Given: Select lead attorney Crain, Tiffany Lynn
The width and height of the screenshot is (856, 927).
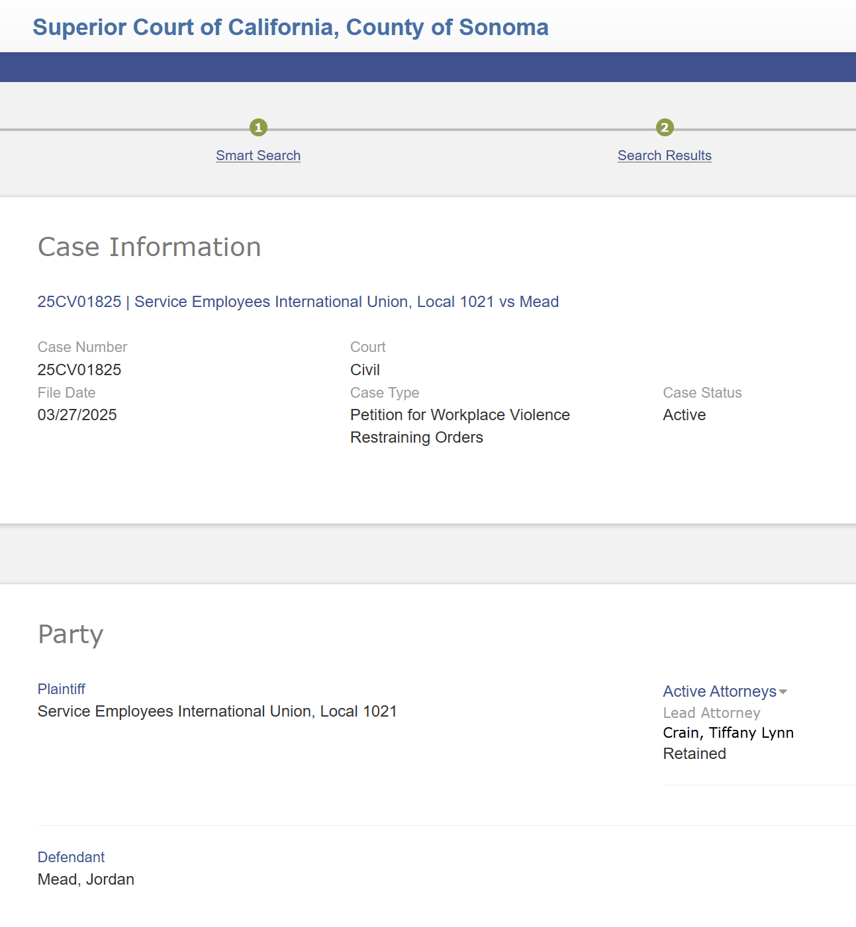Looking at the screenshot, I should tap(728, 732).
